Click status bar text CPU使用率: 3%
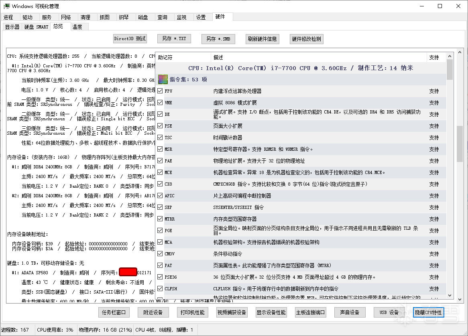Image resolution: width=468 pixels, height=336 pixels. click(55, 330)
